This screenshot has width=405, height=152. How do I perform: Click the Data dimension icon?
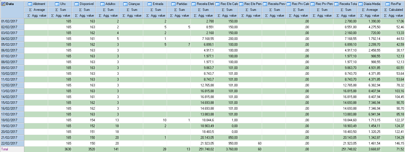point(4,4)
